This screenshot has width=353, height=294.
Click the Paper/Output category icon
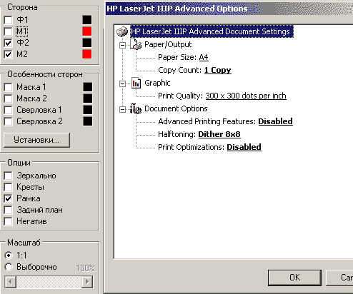136,44
